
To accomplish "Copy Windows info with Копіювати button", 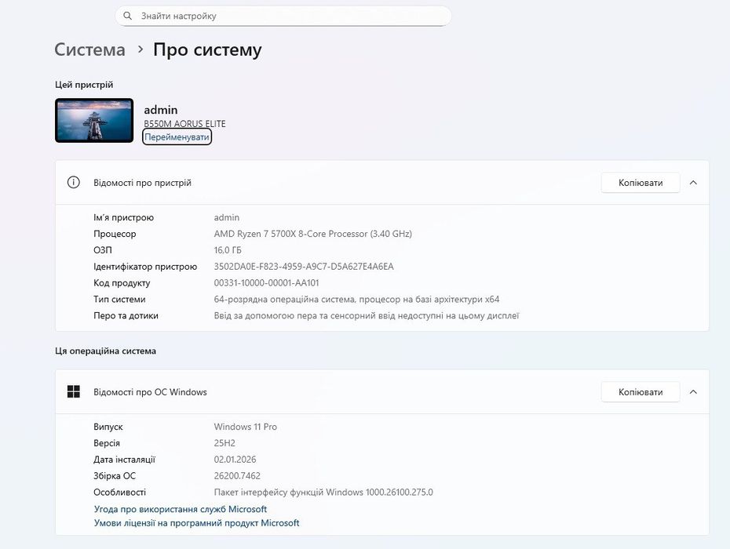I will coord(641,391).
